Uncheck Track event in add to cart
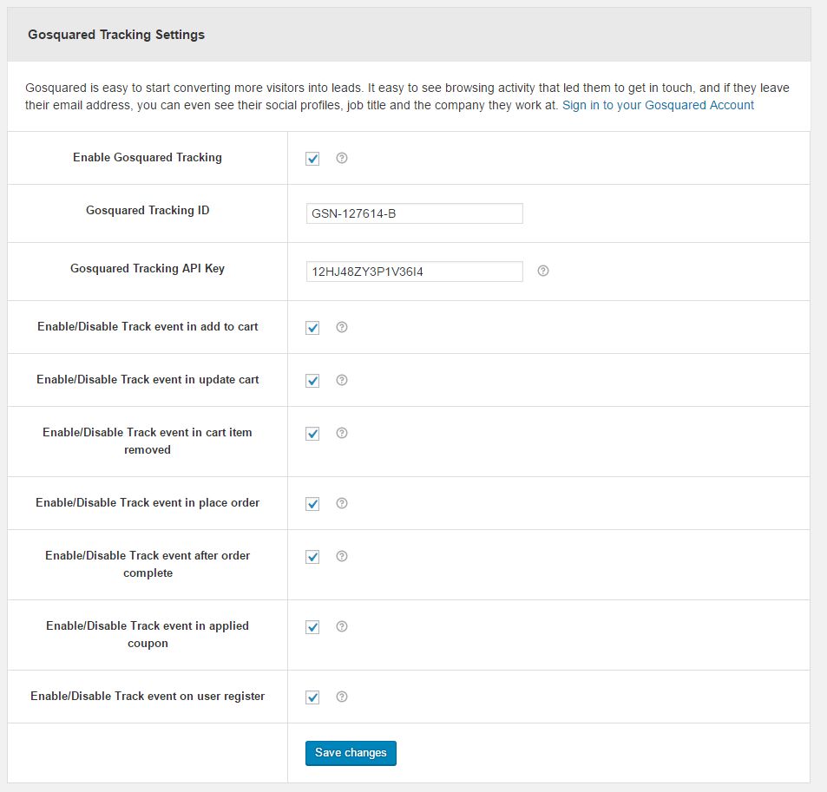This screenshot has height=792, width=827. tap(312, 328)
